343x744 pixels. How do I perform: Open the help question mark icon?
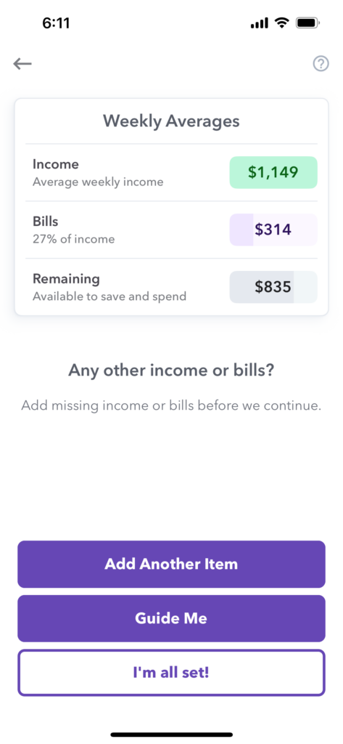point(321,64)
